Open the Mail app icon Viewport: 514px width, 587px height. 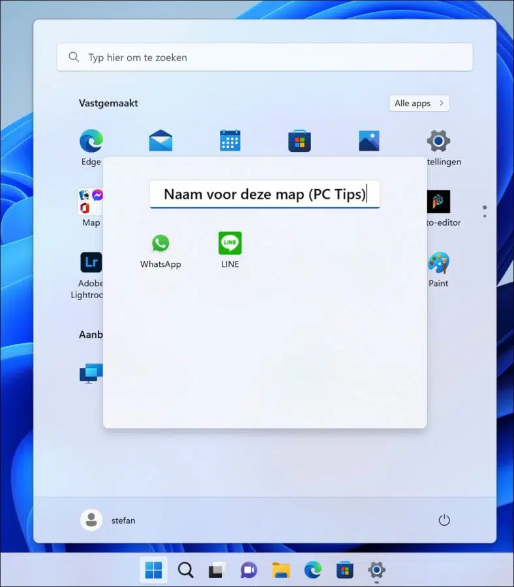click(x=160, y=141)
